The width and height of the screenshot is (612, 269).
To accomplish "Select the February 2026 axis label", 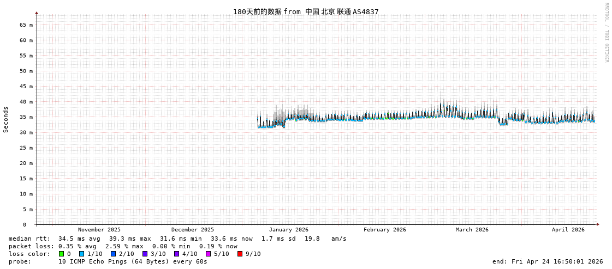I will tap(385, 230).
